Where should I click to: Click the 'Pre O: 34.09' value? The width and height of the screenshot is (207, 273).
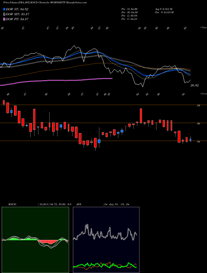(130, 9)
